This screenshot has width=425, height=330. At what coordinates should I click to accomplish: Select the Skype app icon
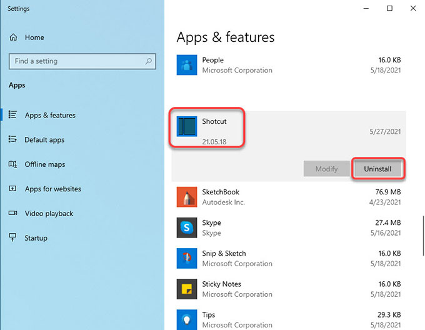pyautogui.click(x=187, y=227)
